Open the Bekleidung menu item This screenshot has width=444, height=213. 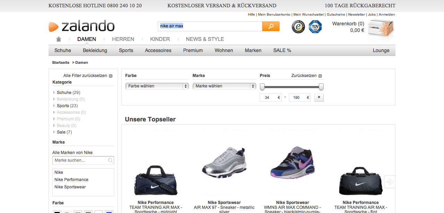(95, 50)
